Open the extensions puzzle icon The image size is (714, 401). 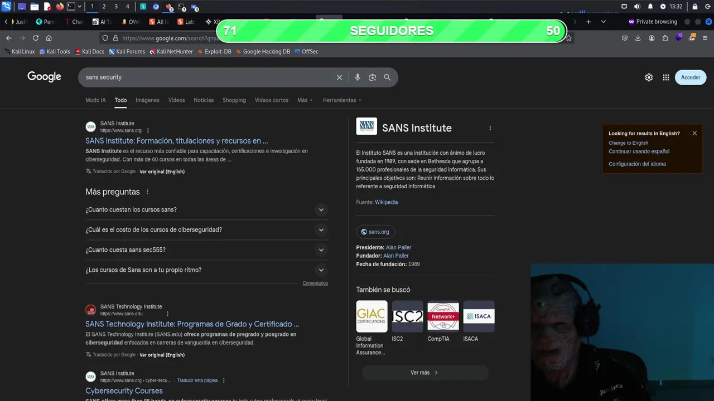pyautogui.click(x=665, y=38)
